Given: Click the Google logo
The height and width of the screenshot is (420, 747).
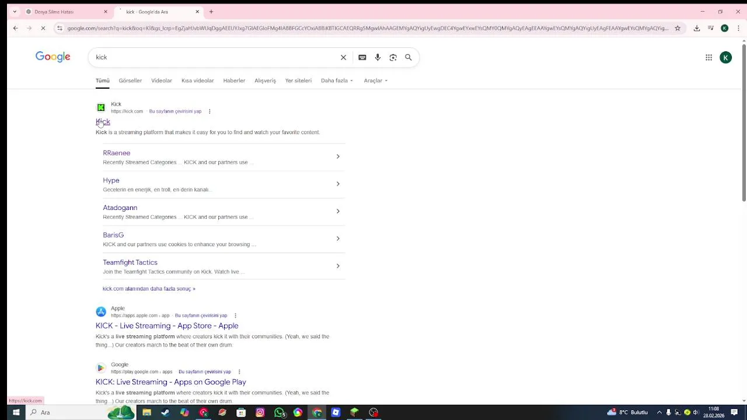Looking at the screenshot, I should click(53, 57).
